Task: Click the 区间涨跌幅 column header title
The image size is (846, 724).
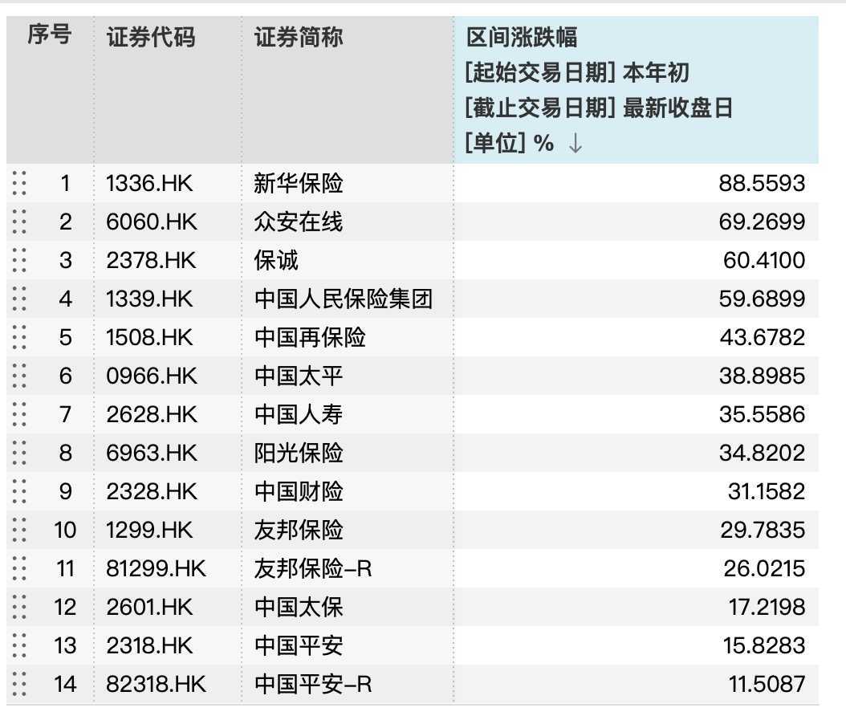Action: pos(523,37)
